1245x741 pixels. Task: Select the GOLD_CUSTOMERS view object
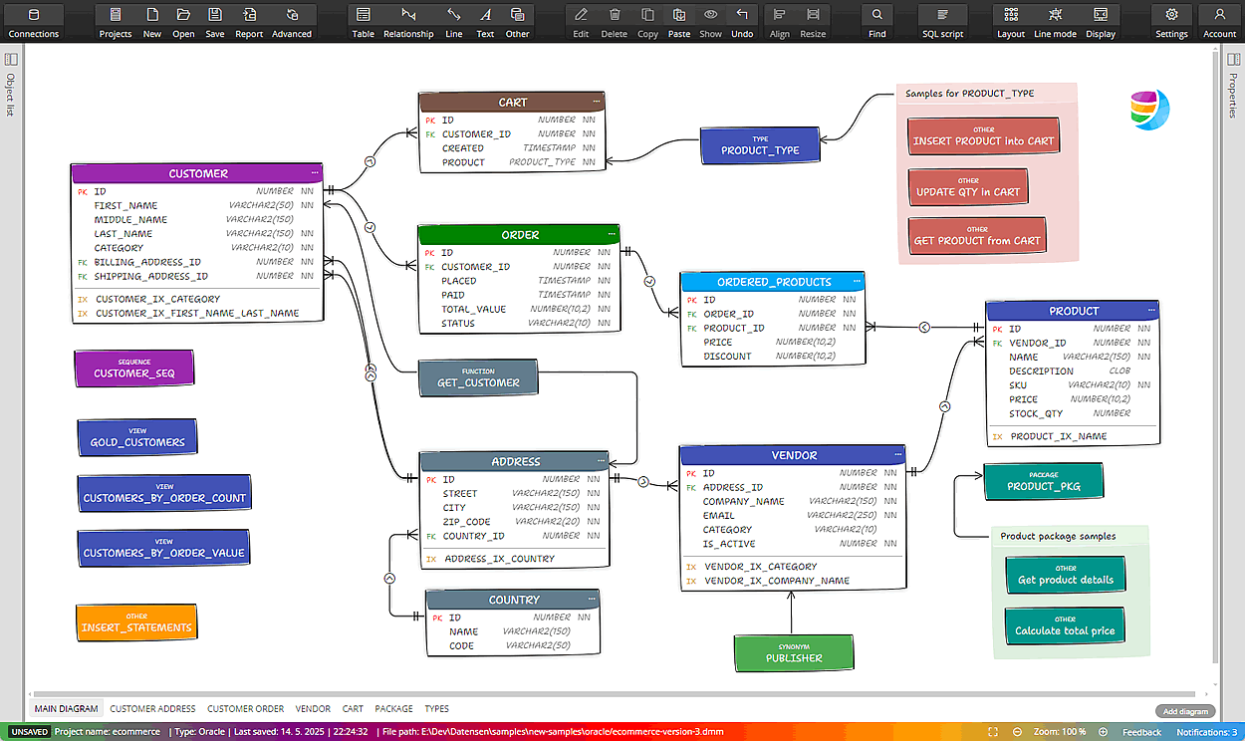point(137,437)
